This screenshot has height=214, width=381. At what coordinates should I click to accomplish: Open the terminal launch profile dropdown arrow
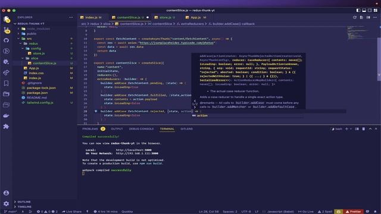(x=351, y=129)
